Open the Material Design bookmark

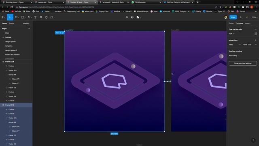141,11
